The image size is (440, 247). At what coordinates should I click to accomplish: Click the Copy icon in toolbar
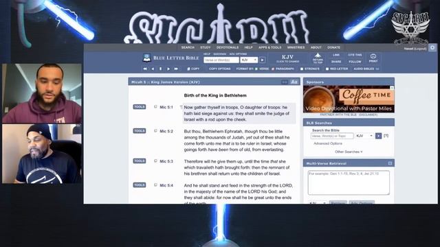point(188,69)
